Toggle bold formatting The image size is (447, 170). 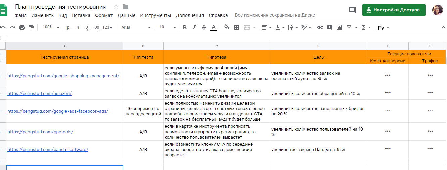[x=185, y=27]
